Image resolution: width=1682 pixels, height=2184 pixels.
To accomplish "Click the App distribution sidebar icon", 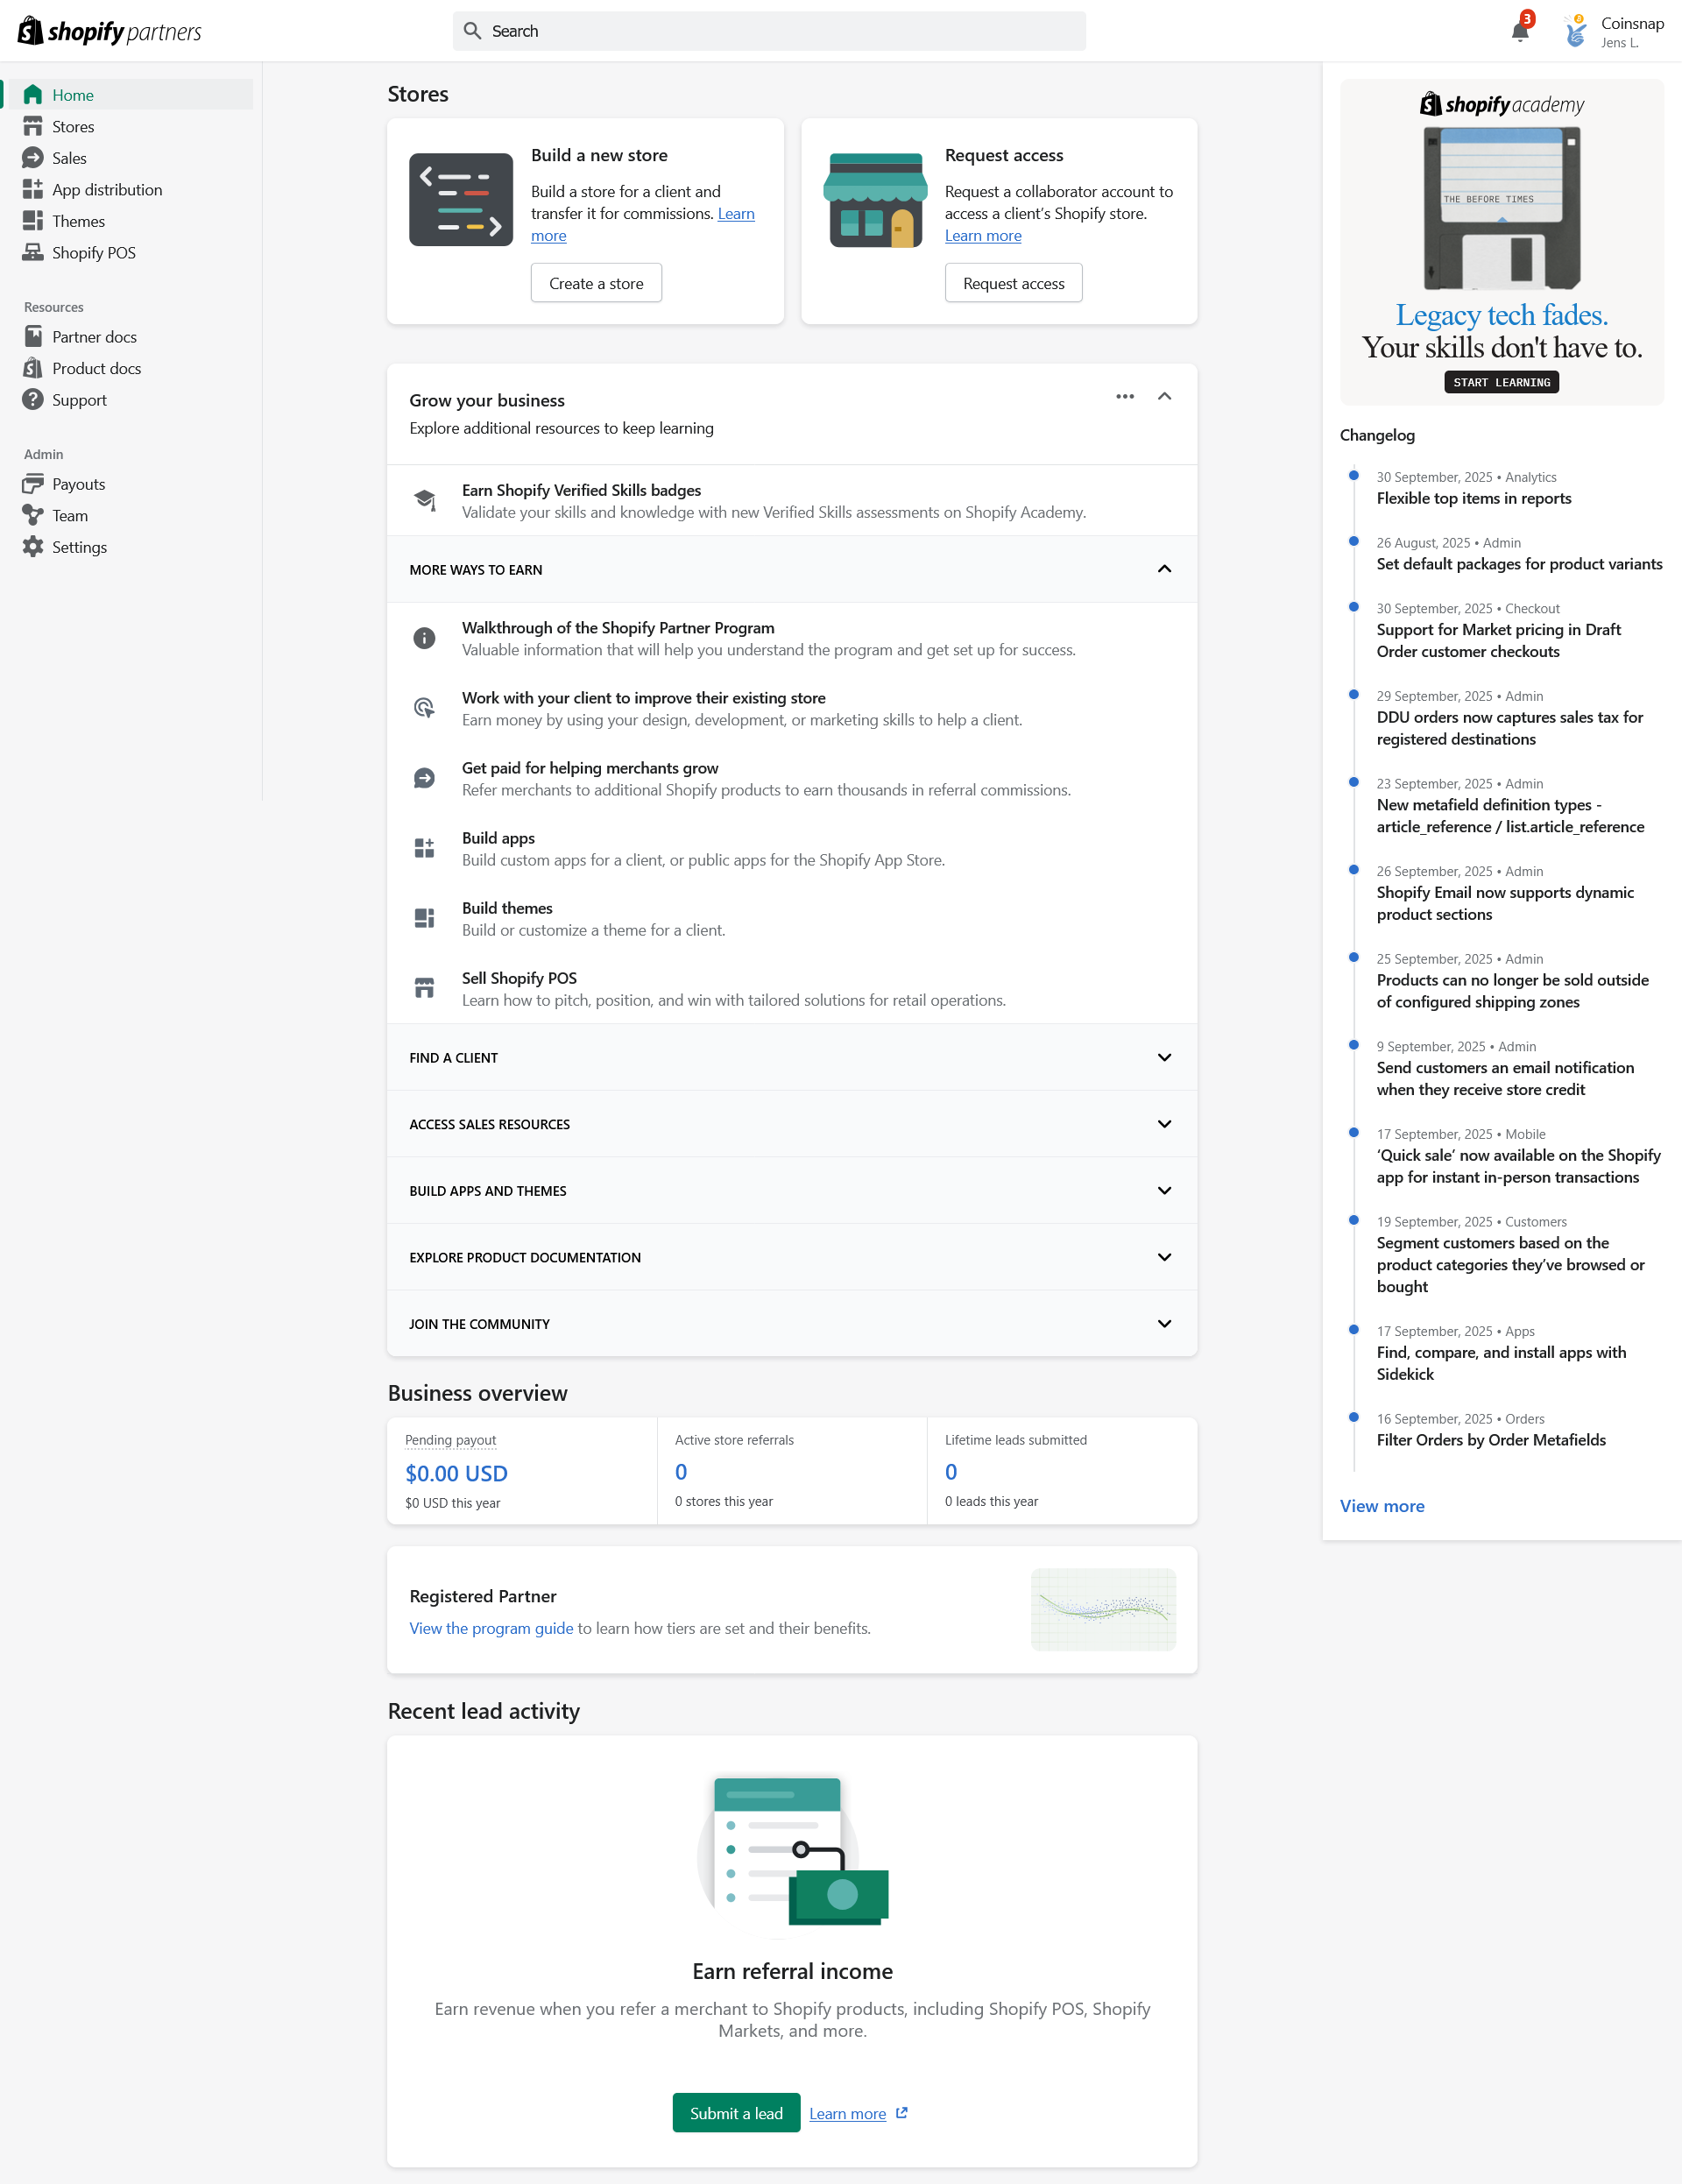I will pos(33,190).
